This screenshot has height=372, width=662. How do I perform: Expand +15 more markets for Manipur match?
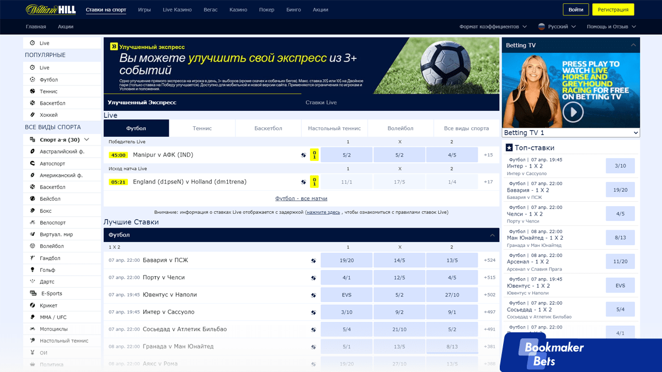coord(488,155)
